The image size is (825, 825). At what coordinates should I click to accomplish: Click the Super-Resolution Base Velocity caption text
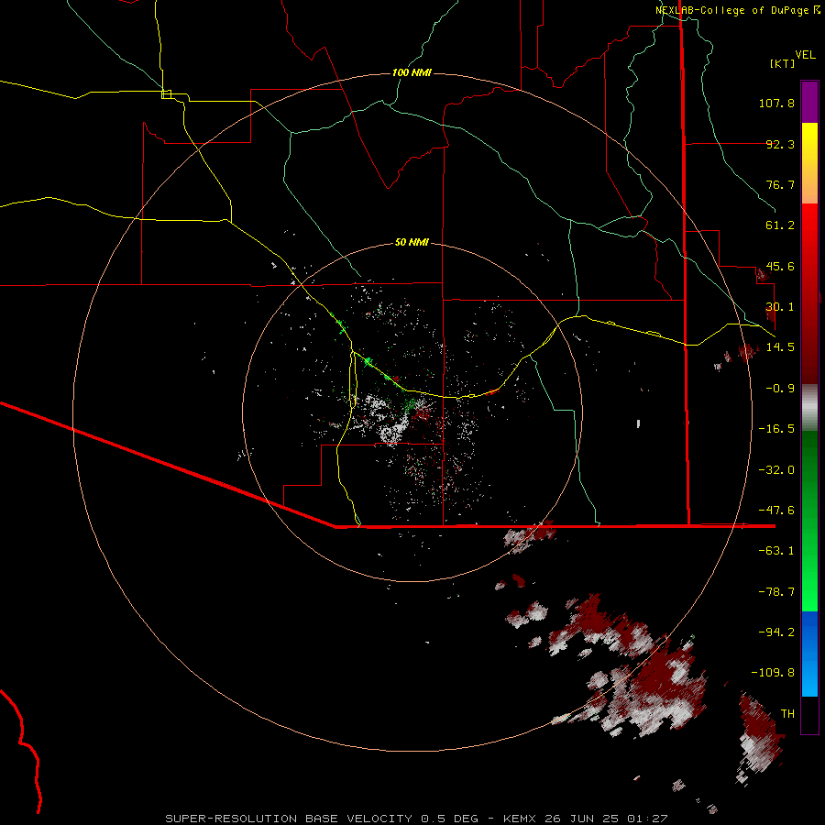pos(417,819)
